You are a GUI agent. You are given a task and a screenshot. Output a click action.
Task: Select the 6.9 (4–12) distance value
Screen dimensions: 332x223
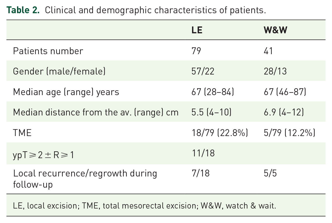click(284, 112)
